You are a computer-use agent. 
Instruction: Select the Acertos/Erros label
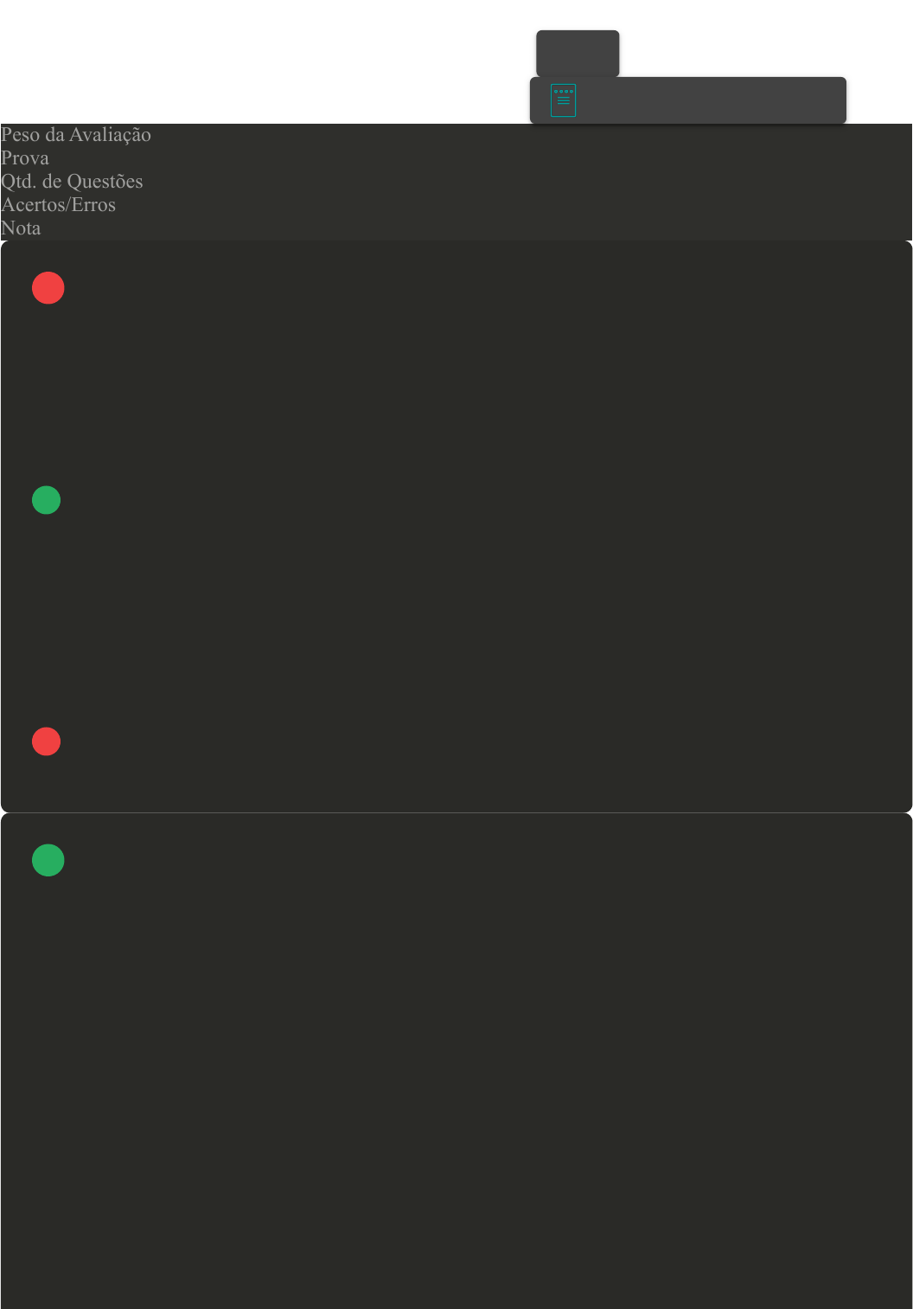pyautogui.click(x=58, y=205)
